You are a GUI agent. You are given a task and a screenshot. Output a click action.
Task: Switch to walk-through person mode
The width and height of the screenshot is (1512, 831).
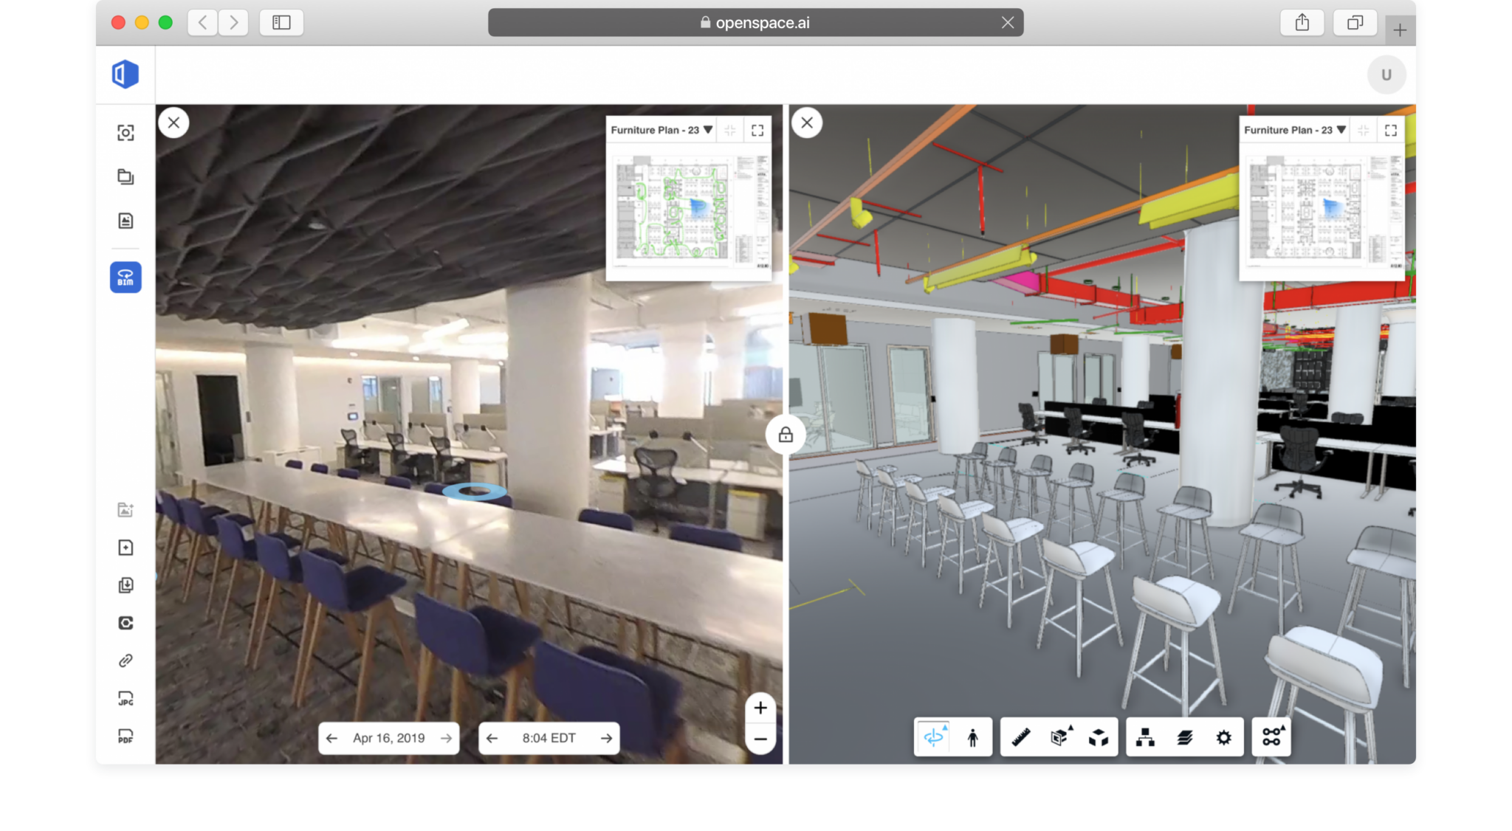point(973,737)
